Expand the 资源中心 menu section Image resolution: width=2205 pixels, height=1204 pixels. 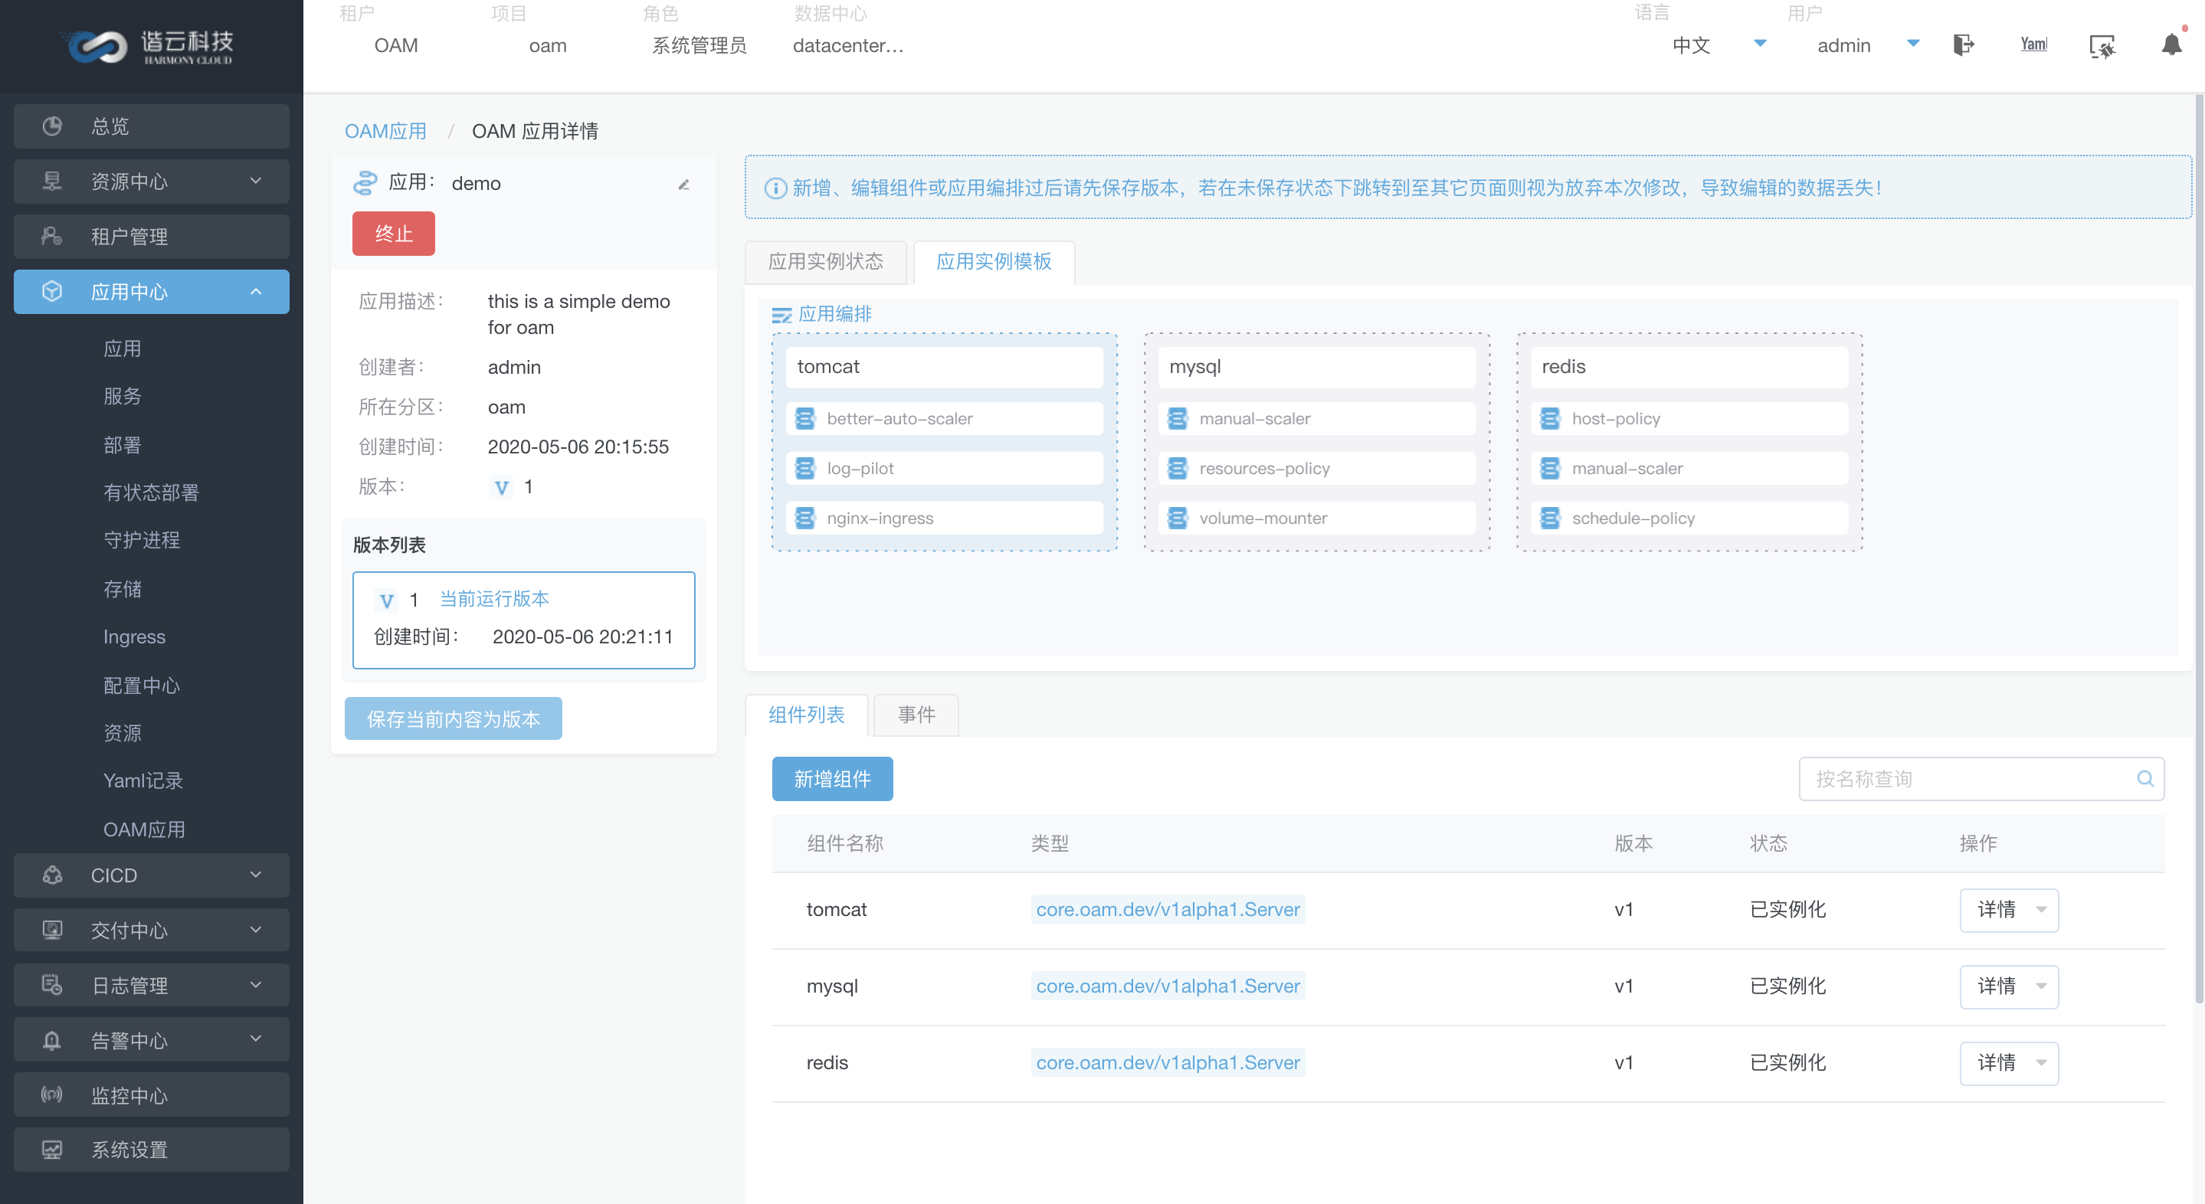[154, 179]
